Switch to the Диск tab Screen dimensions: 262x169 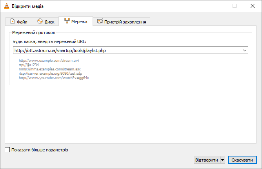tap(45, 22)
